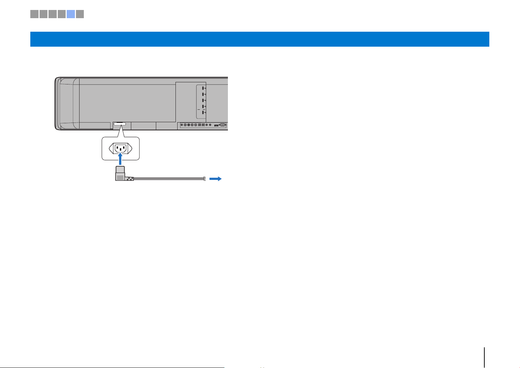Click the rear jack panel connector row
Screen dimensions: 520x368
(x=203, y=125)
